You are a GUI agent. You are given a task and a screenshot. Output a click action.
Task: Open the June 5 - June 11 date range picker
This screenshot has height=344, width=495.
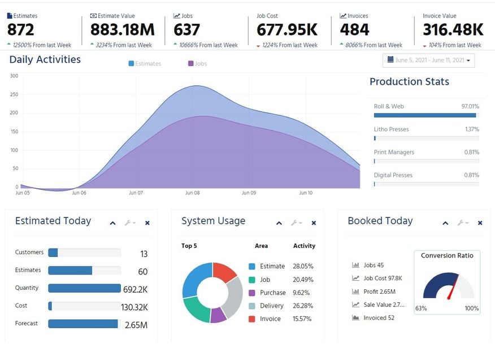click(429, 60)
